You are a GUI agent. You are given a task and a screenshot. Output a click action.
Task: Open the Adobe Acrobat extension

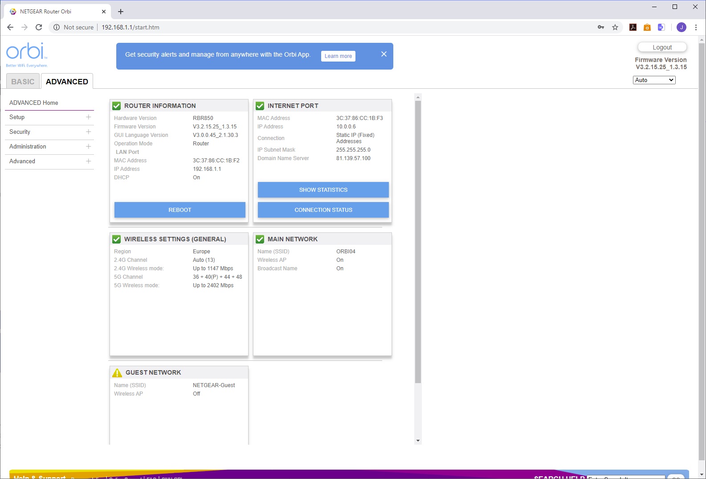tap(633, 27)
